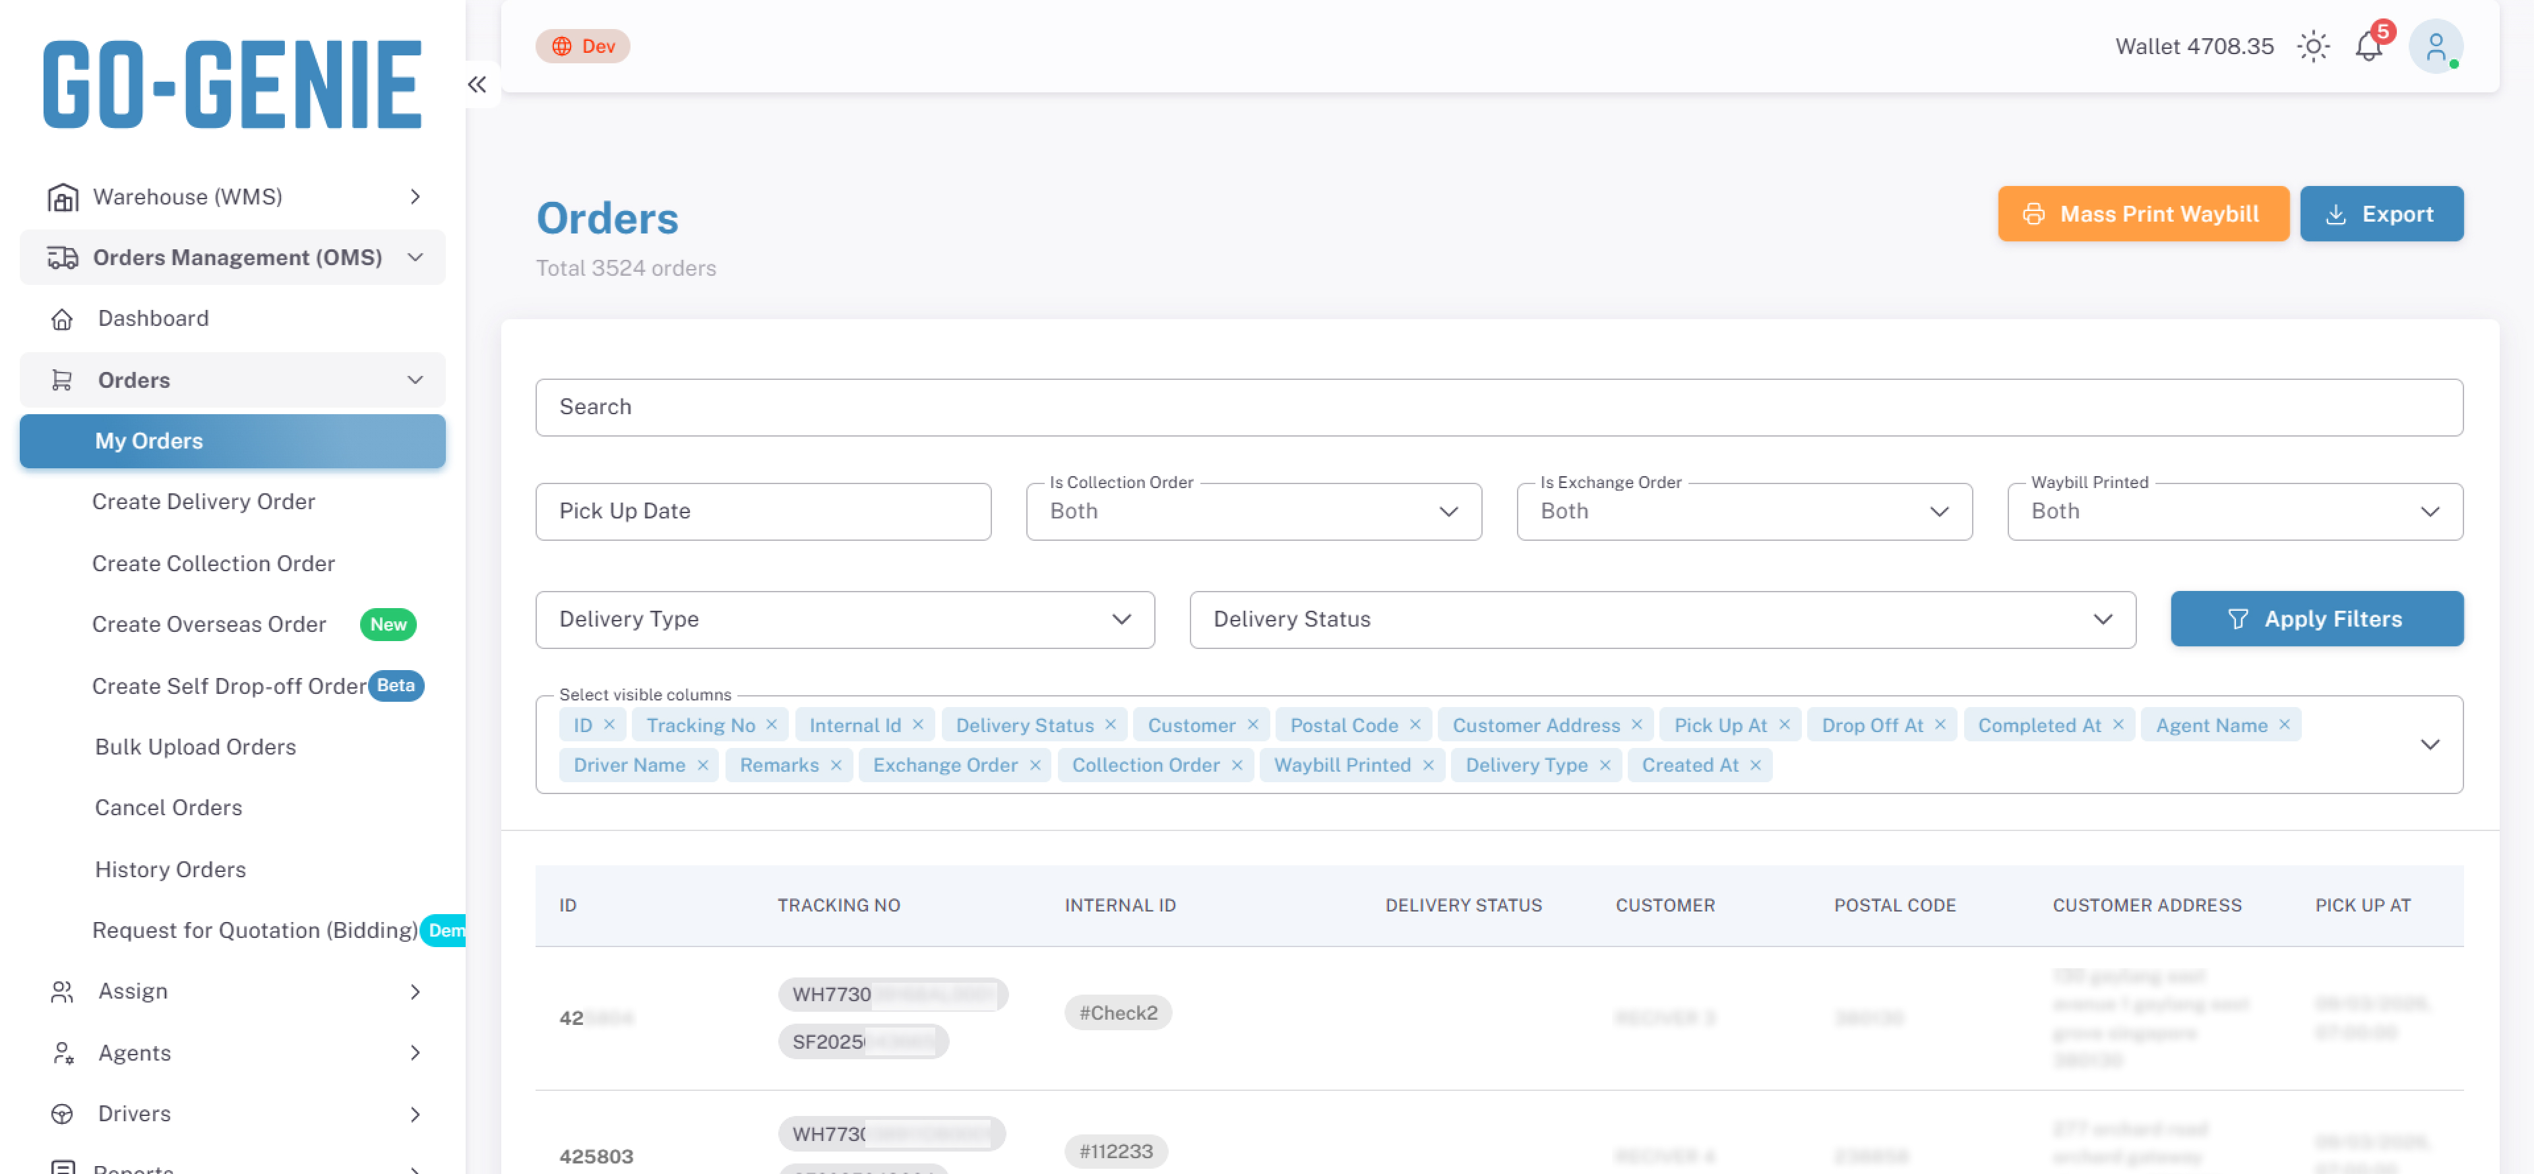Open the Is Exchange Order dropdown
Screen dimensions: 2534x1174
(1744, 512)
